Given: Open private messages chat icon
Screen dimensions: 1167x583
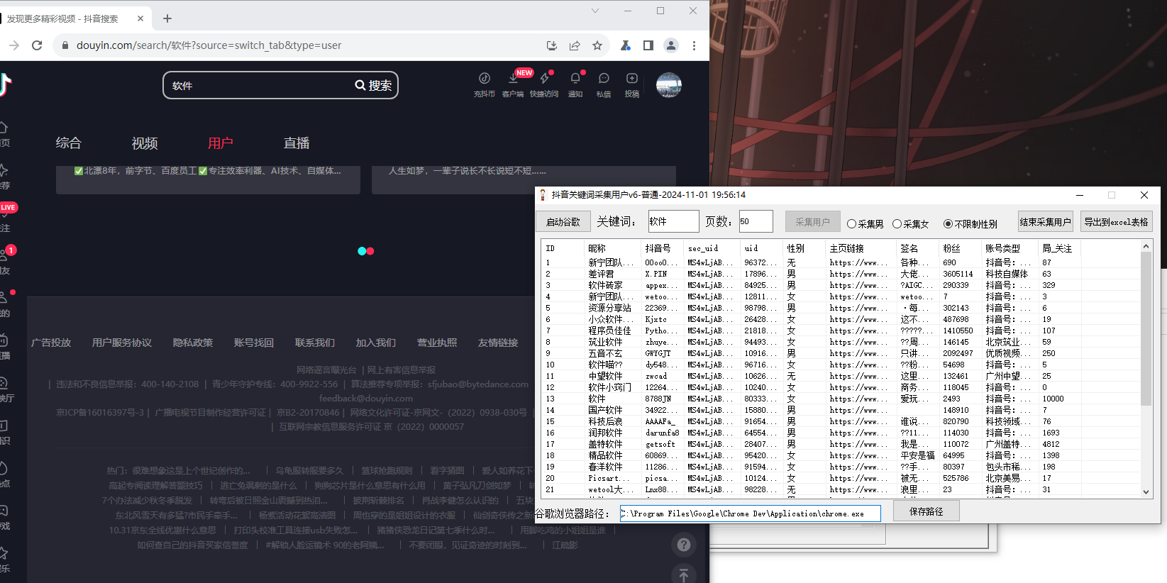Looking at the screenshot, I should click(604, 79).
